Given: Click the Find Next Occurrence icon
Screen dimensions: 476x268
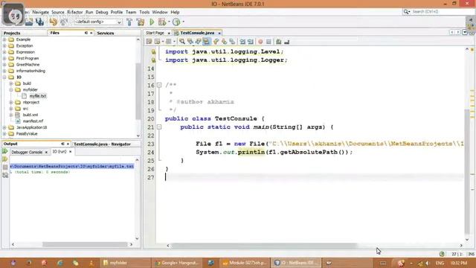Looking at the screenshot, I should click(x=198, y=42).
